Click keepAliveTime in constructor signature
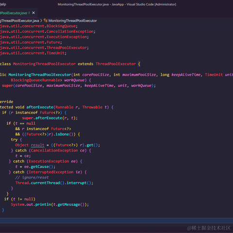This screenshot has height=233, width=233. click(x=186, y=75)
